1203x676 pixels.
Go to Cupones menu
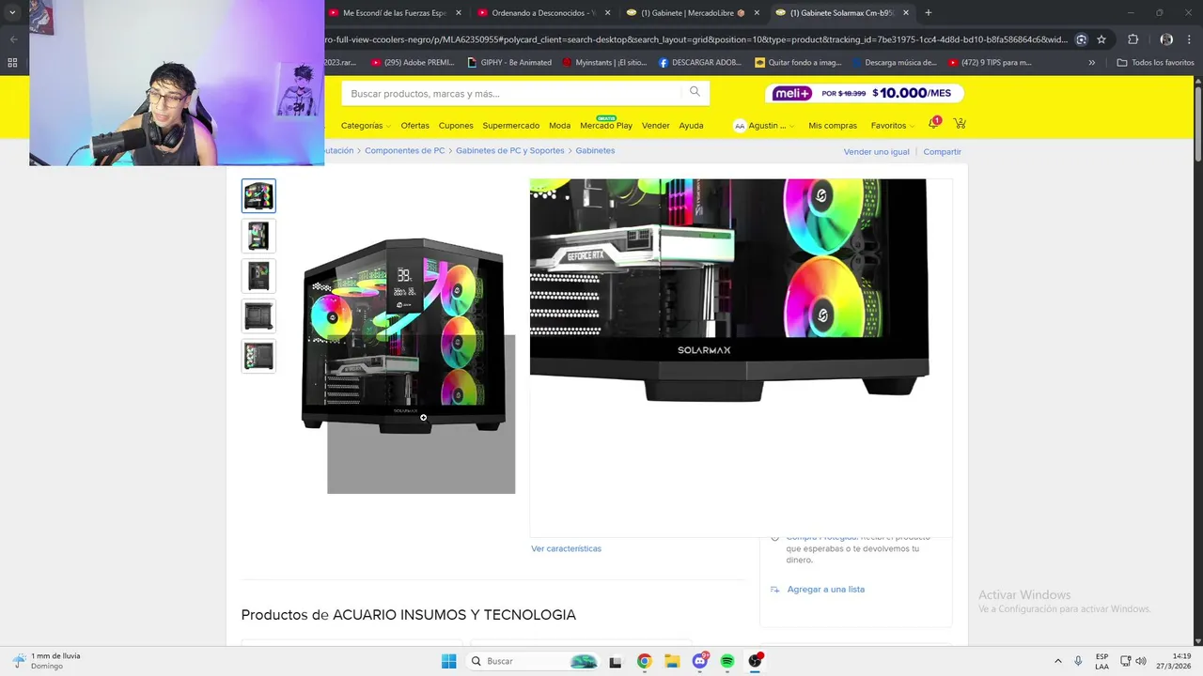456,125
